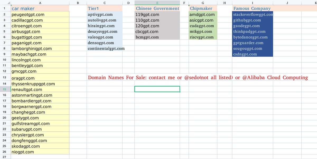317x159 pixels.
Task: Select cell skodagpt.com
Action: click(x=40, y=146)
